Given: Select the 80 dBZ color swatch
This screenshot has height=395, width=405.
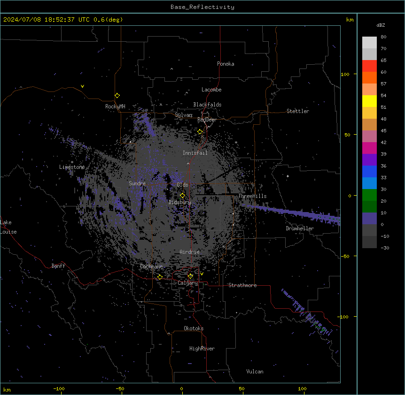Looking at the screenshot, I should click(x=369, y=43).
